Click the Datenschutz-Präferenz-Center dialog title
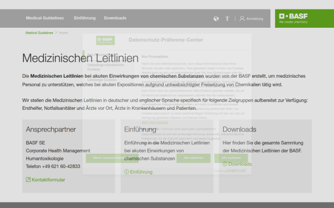 pyautogui.click(x=166, y=40)
